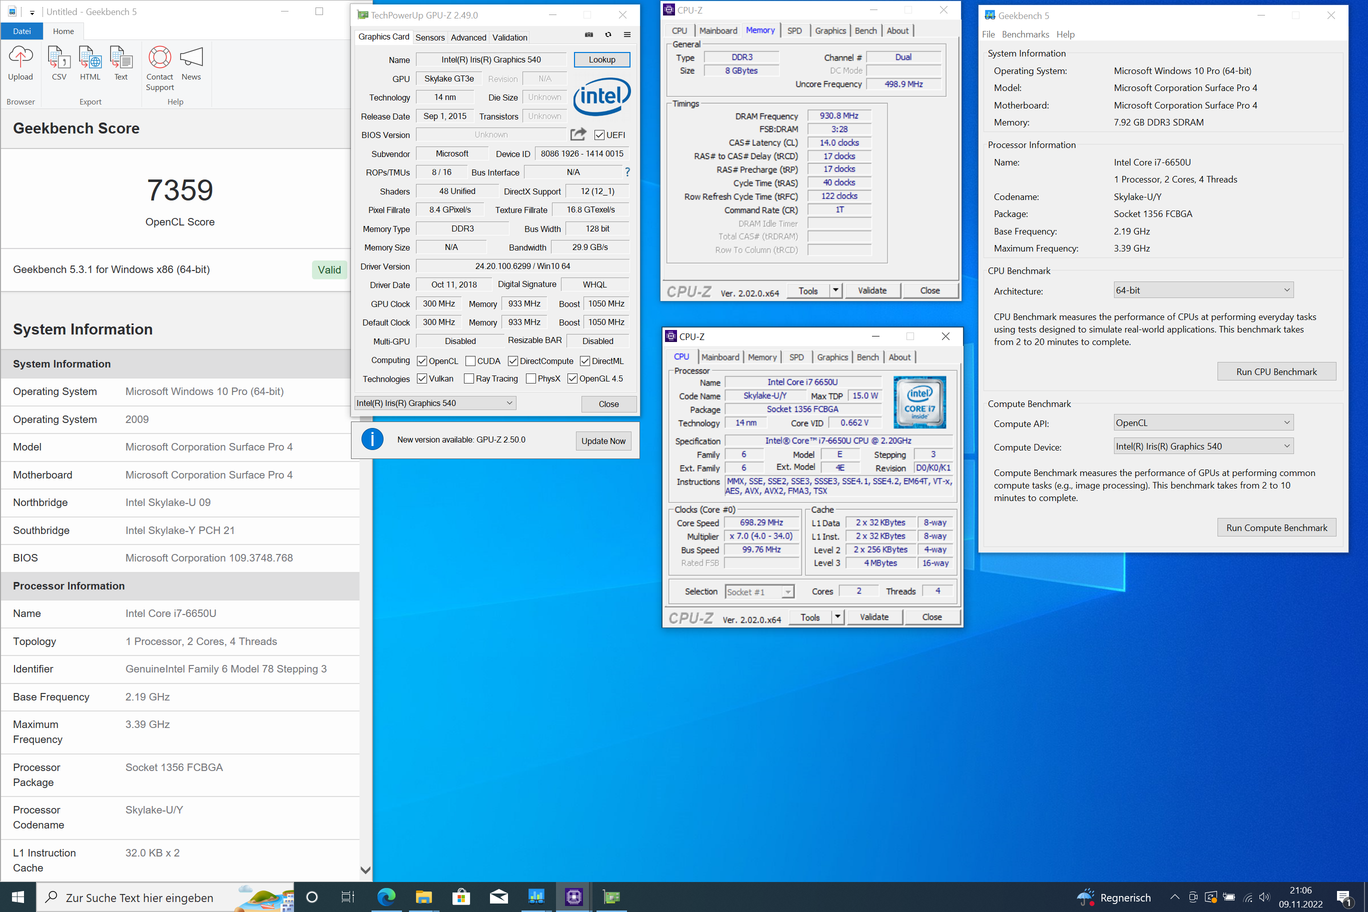This screenshot has width=1368, height=912.
Task: Open the GPU-Z hamburger menu
Action: (627, 35)
